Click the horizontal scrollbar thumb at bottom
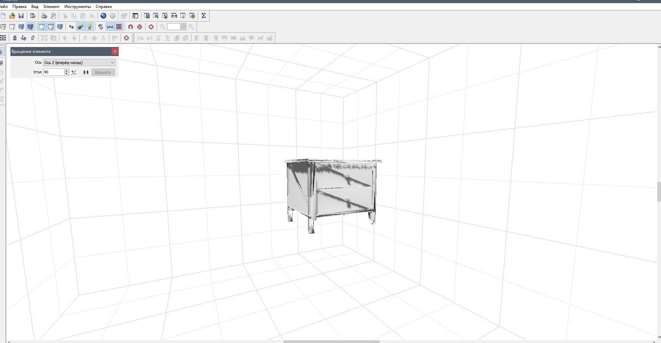The width and height of the screenshot is (661, 343). (331, 341)
